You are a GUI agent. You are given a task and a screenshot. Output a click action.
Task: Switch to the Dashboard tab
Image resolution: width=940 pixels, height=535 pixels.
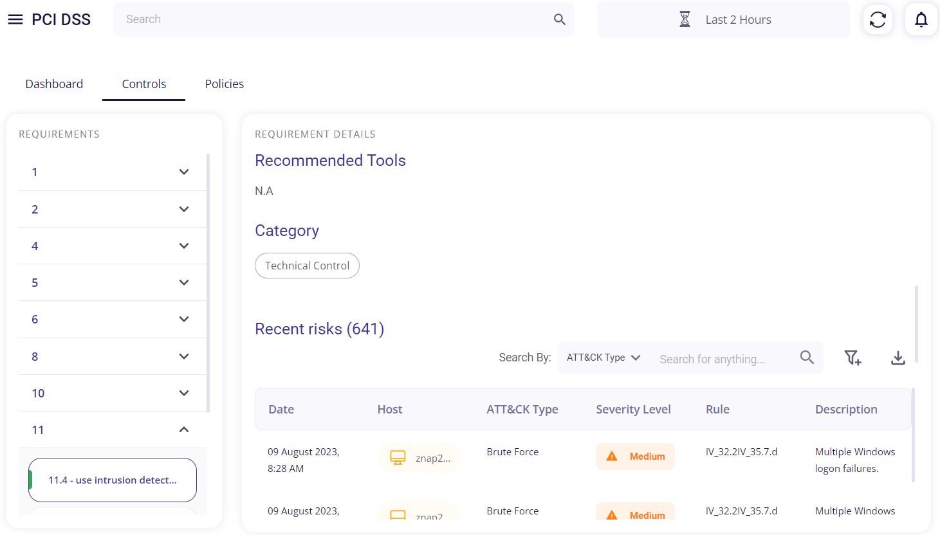click(54, 84)
